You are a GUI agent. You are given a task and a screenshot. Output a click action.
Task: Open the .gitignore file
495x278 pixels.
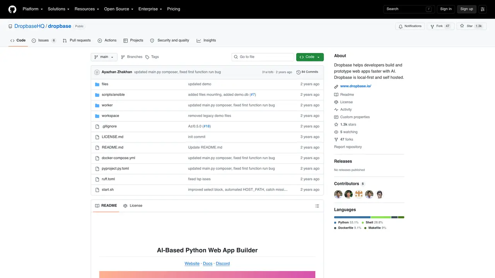coord(109,126)
